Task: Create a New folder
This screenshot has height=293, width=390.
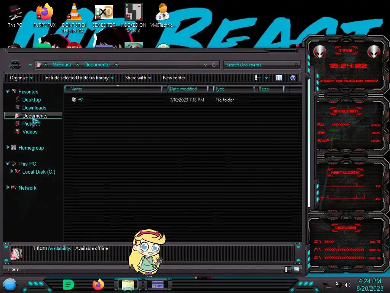Action: click(174, 78)
